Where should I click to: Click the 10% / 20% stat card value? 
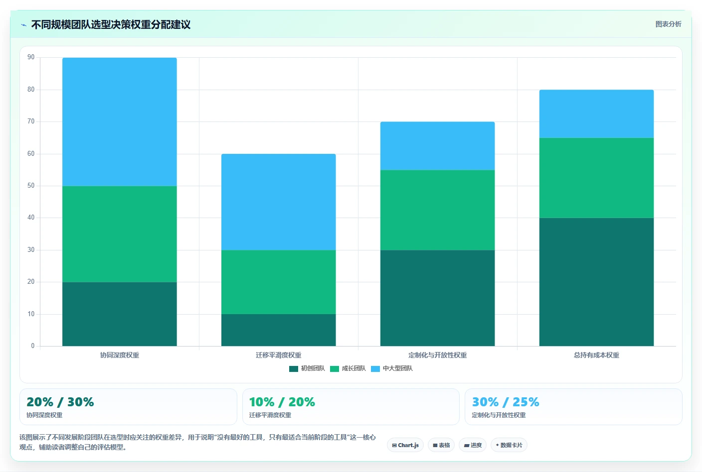click(x=282, y=402)
